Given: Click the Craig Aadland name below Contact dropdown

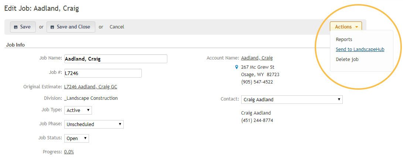Looking at the screenshot, I should point(256,113).
